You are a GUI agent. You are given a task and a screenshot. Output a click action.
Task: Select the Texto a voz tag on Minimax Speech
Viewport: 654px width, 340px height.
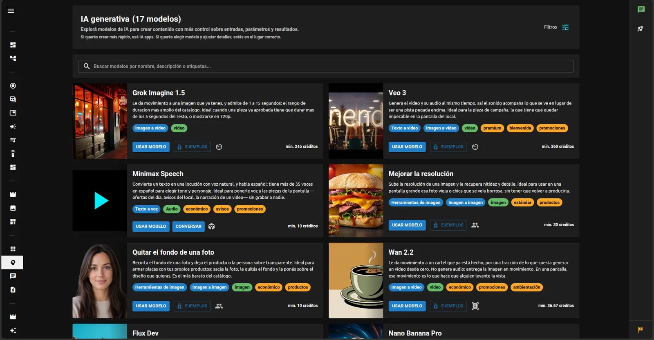[146, 209]
